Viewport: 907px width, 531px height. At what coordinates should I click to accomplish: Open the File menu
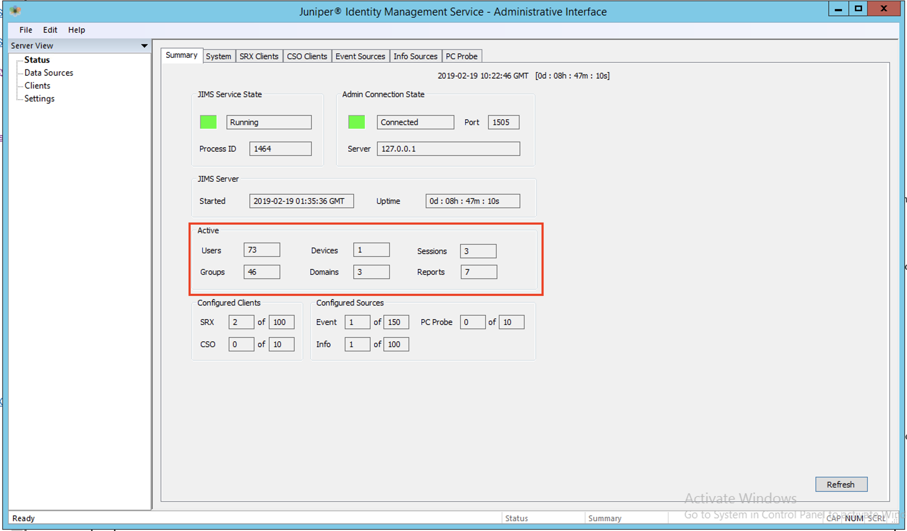coord(25,30)
